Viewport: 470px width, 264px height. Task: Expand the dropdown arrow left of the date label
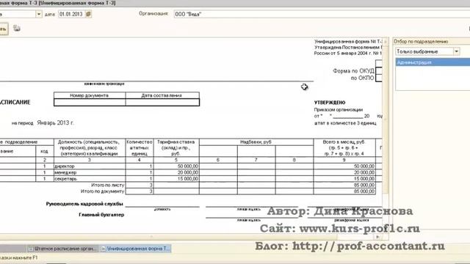[x=39, y=14]
